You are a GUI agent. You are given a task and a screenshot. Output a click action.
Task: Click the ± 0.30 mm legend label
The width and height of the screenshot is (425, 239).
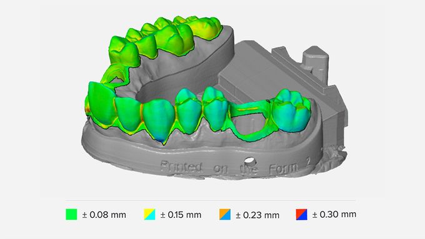[x=334, y=215]
